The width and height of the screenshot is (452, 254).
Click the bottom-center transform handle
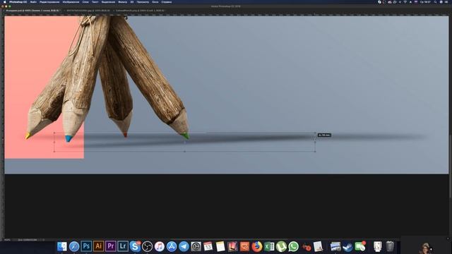(x=184, y=151)
